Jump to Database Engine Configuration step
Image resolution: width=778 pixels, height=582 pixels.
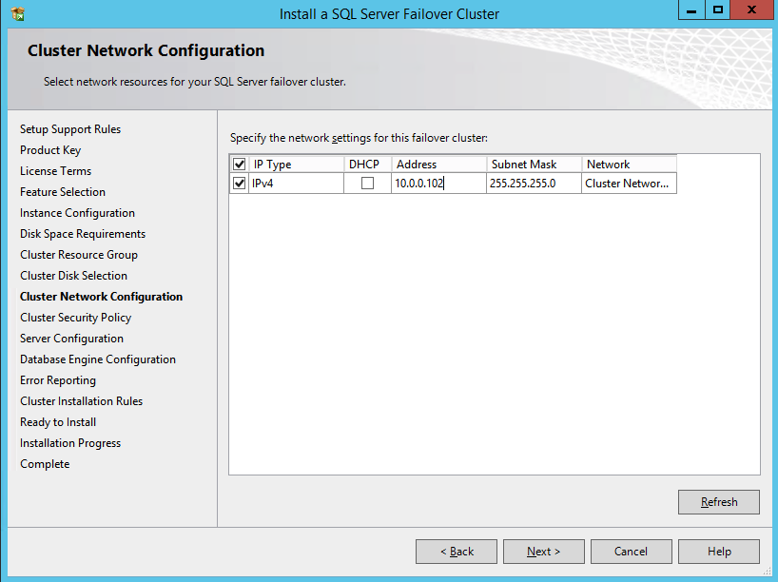point(98,359)
